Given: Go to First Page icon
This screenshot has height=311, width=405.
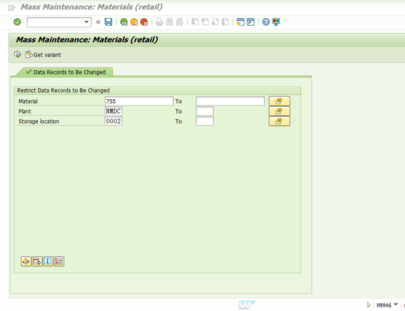Looking at the screenshot, I should [x=195, y=22].
